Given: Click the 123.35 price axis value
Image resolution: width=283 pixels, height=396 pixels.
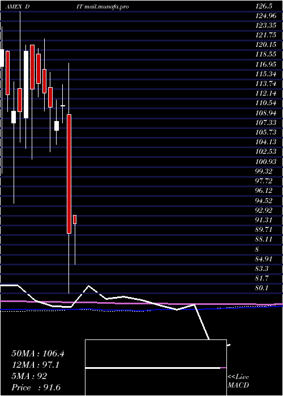Looking at the screenshot, I should (x=265, y=26).
